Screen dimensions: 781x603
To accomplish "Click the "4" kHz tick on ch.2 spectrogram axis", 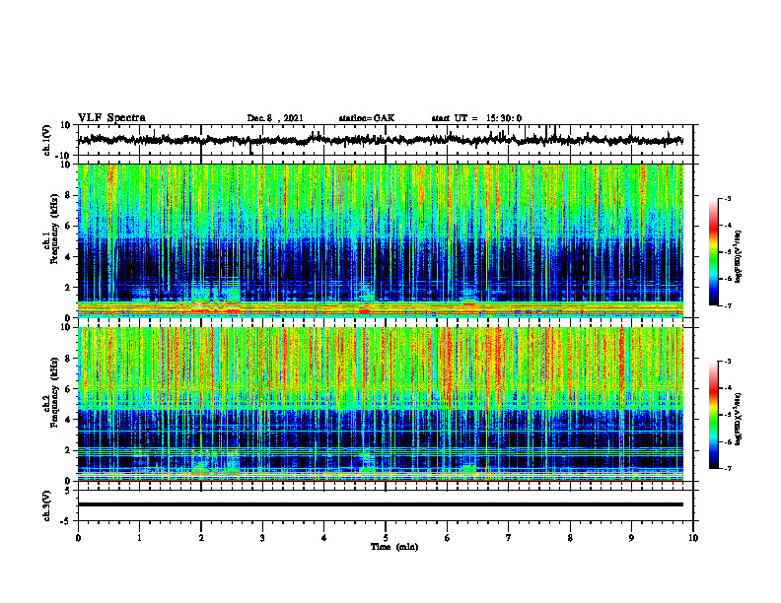I will (69, 420).
